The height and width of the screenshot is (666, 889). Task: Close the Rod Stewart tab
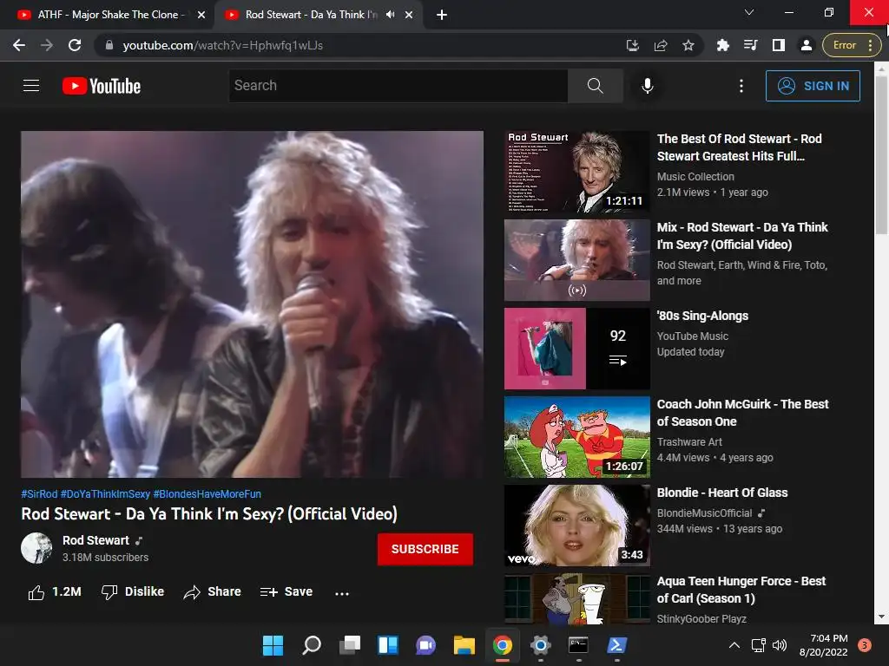tap(409, 15)
